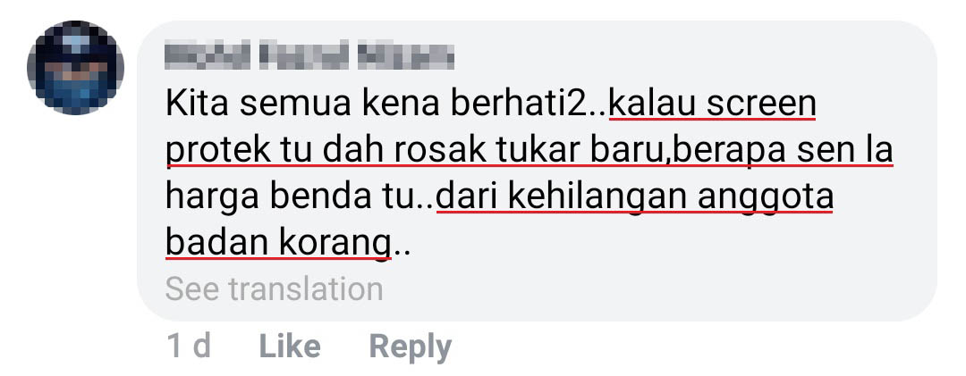This screenshot has height=376, width=966.
Task: Click the See translation link
Action: coord(275,289)
